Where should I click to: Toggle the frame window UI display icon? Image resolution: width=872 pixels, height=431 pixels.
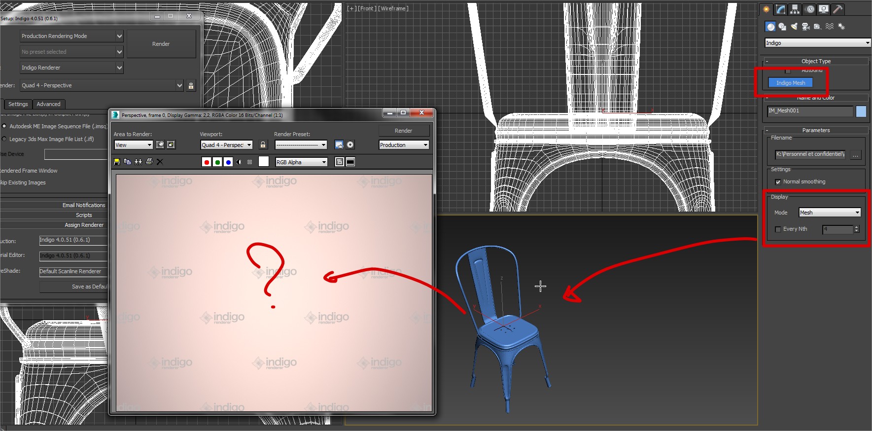point(350,162)
